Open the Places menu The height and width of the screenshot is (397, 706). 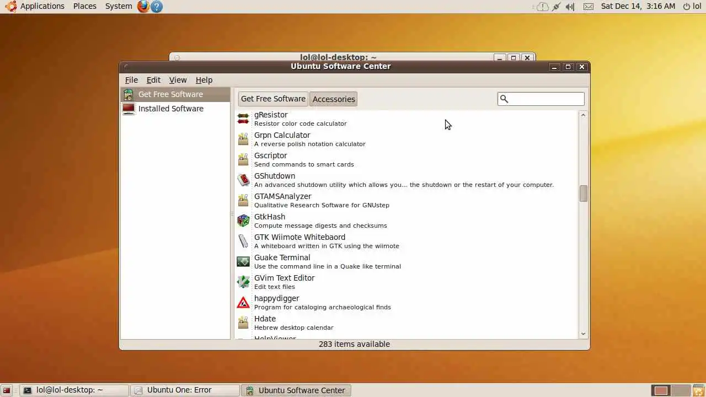click(85, 6)
